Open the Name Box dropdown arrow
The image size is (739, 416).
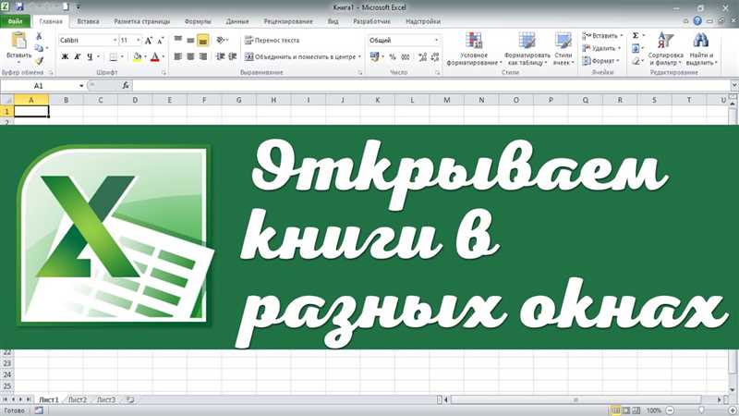(81, 86)
